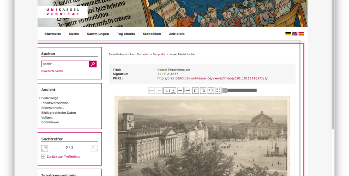Image resolution: width=349 pixels, height=176 pixels.
Task: Go to previous page arrow in viewer
Action: pos(159,90)
